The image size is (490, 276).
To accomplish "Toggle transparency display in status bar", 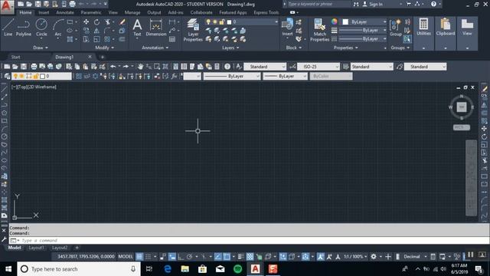I will (x=250, y=257).
